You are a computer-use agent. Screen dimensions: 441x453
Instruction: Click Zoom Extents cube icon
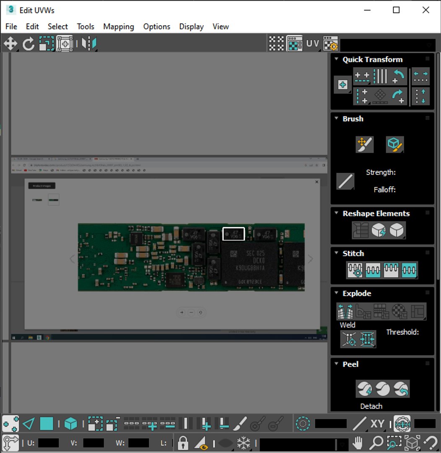coord(412,443)
